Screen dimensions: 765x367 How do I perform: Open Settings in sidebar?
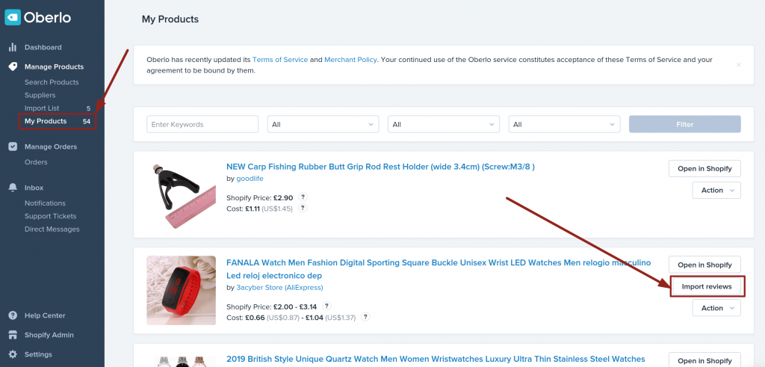click(x=39, y=354)
